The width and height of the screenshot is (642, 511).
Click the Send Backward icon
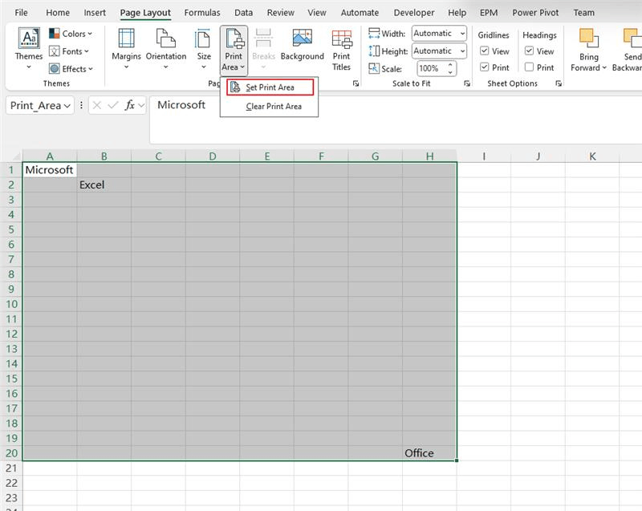point(632,39)
